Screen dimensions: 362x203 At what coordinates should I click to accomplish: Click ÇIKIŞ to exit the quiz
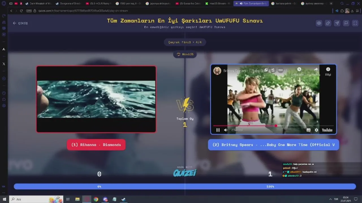[20, 23]
